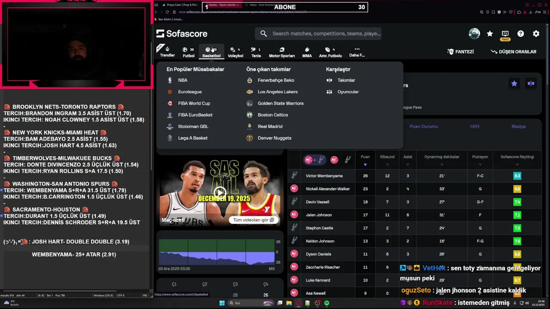This screenshot has width=550, height=309.
Task: Open Devin Vassell player row
Action: tap(415, 202)
